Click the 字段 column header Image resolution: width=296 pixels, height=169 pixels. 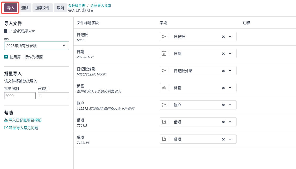point(163,23)
